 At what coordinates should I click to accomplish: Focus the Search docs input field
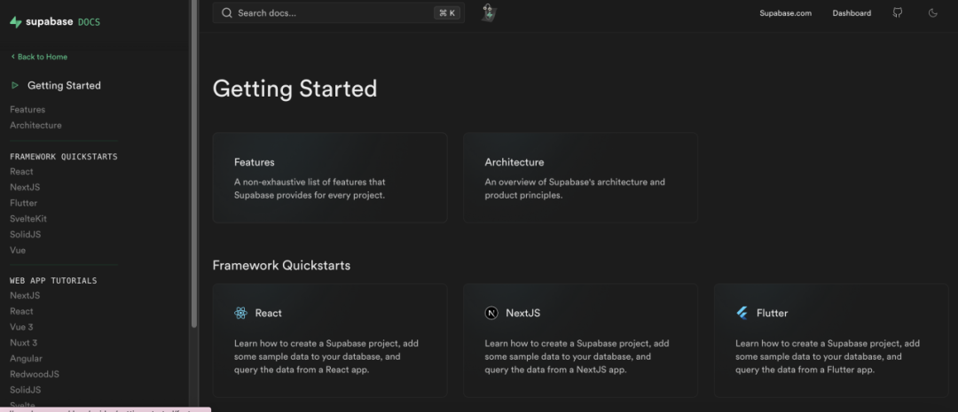337,13
